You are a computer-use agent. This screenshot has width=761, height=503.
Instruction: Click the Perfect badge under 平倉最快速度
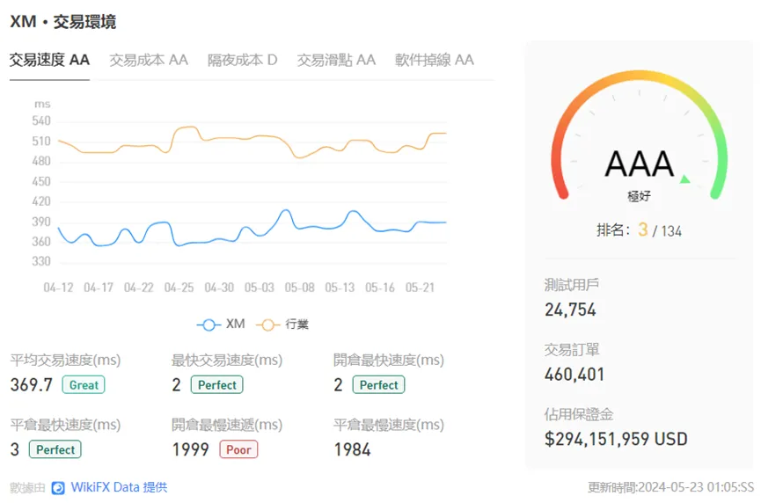pyautogui.click(x=55, y=449)
